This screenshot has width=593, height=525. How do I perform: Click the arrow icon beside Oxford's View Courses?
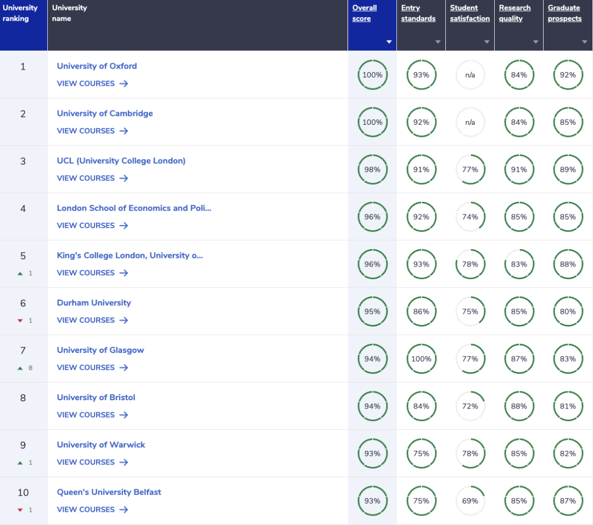tap(124, 84)
